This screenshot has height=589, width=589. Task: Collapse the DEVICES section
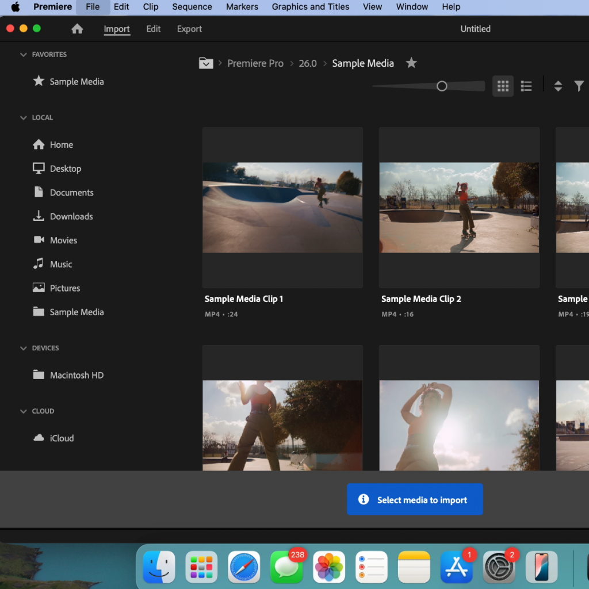tap(23, 348)
